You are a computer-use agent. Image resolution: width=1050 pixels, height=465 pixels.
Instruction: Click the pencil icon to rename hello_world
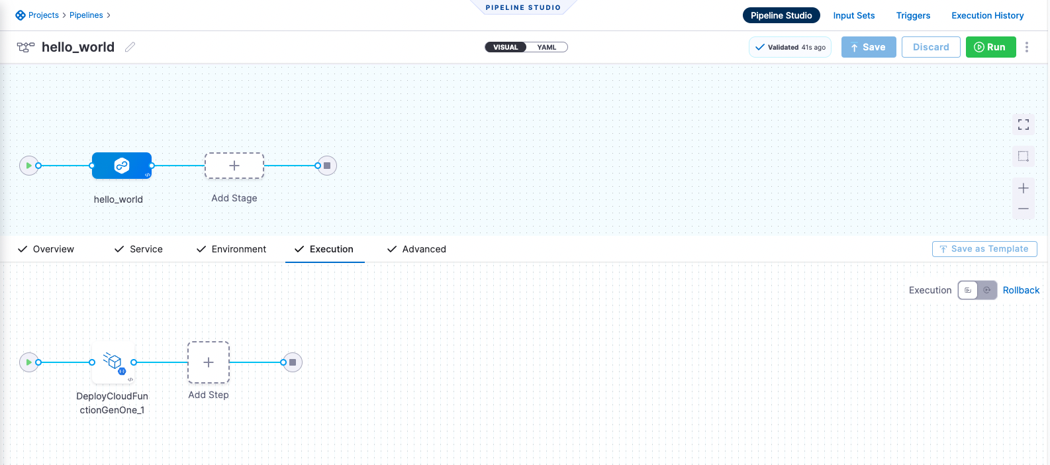130,47
